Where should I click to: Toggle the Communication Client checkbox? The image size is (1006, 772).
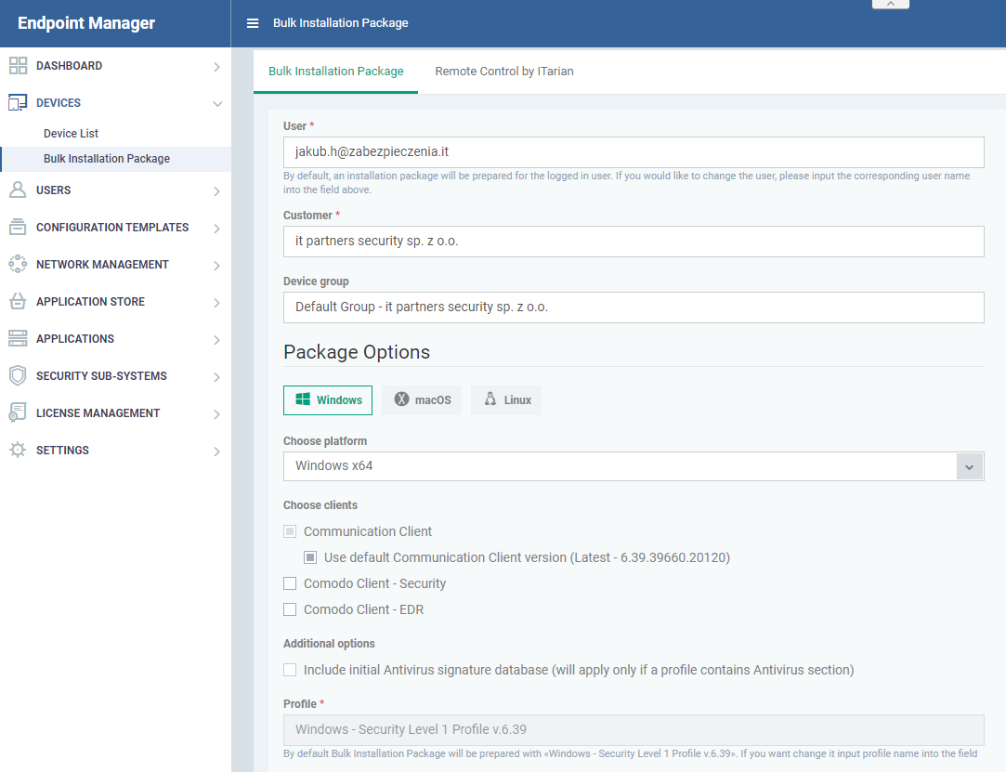[290, 531]
